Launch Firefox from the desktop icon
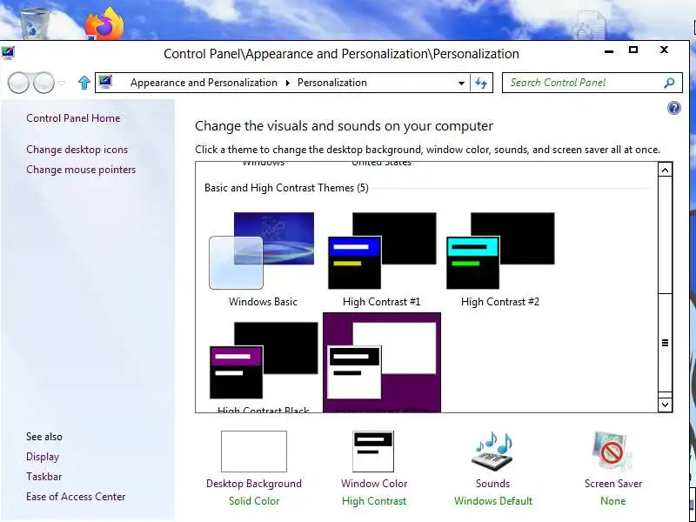 [104, 23]
